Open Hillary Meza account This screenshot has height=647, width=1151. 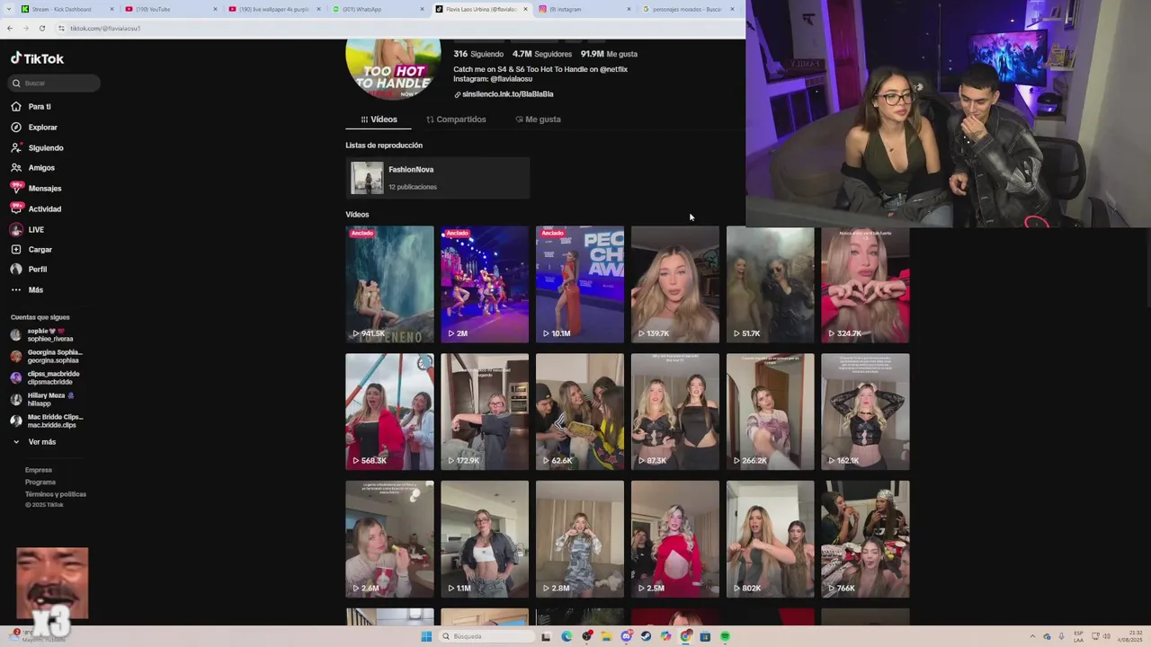(41, 399)
